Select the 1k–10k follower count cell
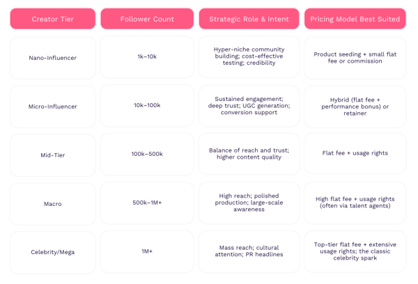Screen dimensions: 418x284 coord(147,57)
